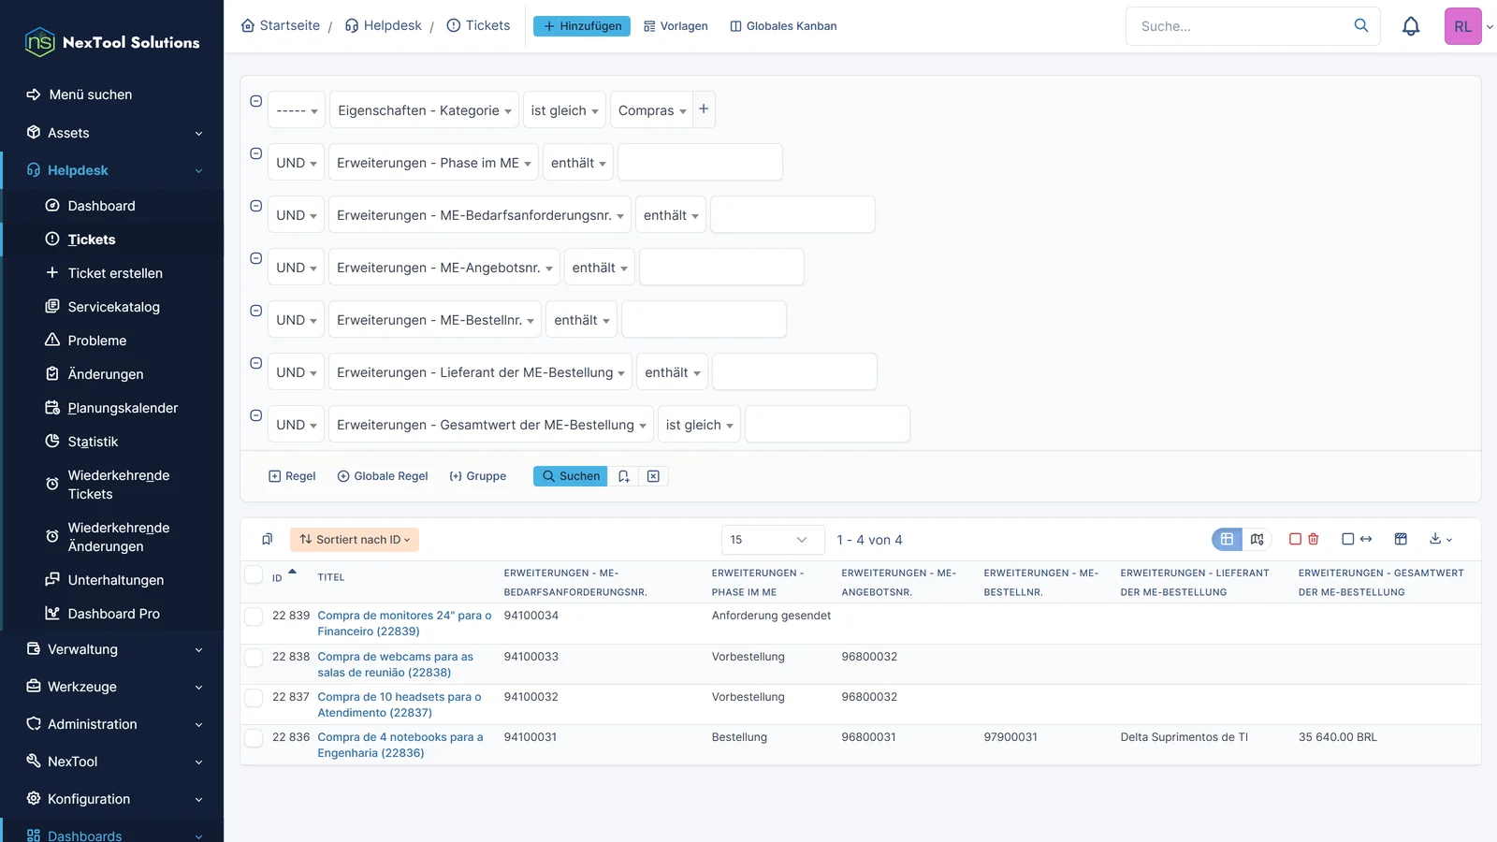Toggle the full-width display checkbox icon

1357,539
